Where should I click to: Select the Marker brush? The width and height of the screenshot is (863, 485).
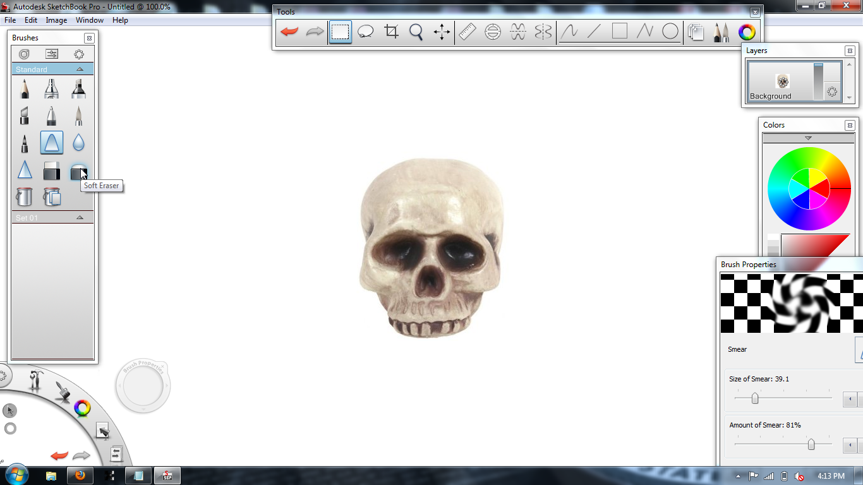(x=78, y=88)
